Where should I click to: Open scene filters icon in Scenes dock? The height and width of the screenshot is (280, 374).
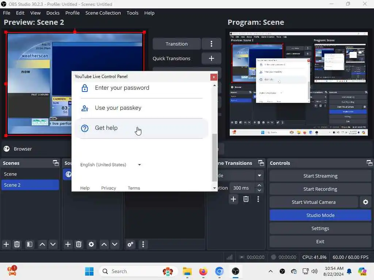coord(29,244)
